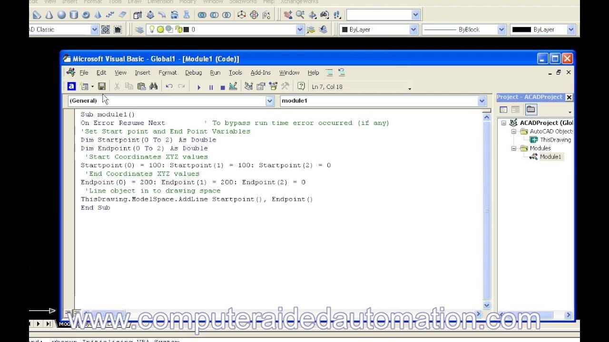Screen dimensions: 609x342
Task: Click code line 'Dim Startpoint(0 To 2) As Double'
Action: pyautogui.click(x=148, y=140)
